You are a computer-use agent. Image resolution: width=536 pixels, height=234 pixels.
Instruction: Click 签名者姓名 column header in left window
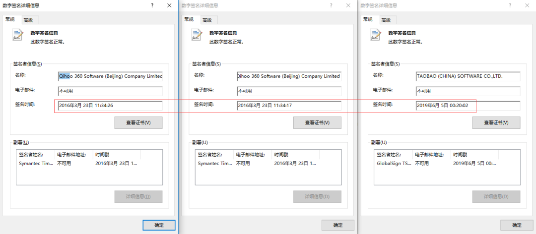click(36, 155)
